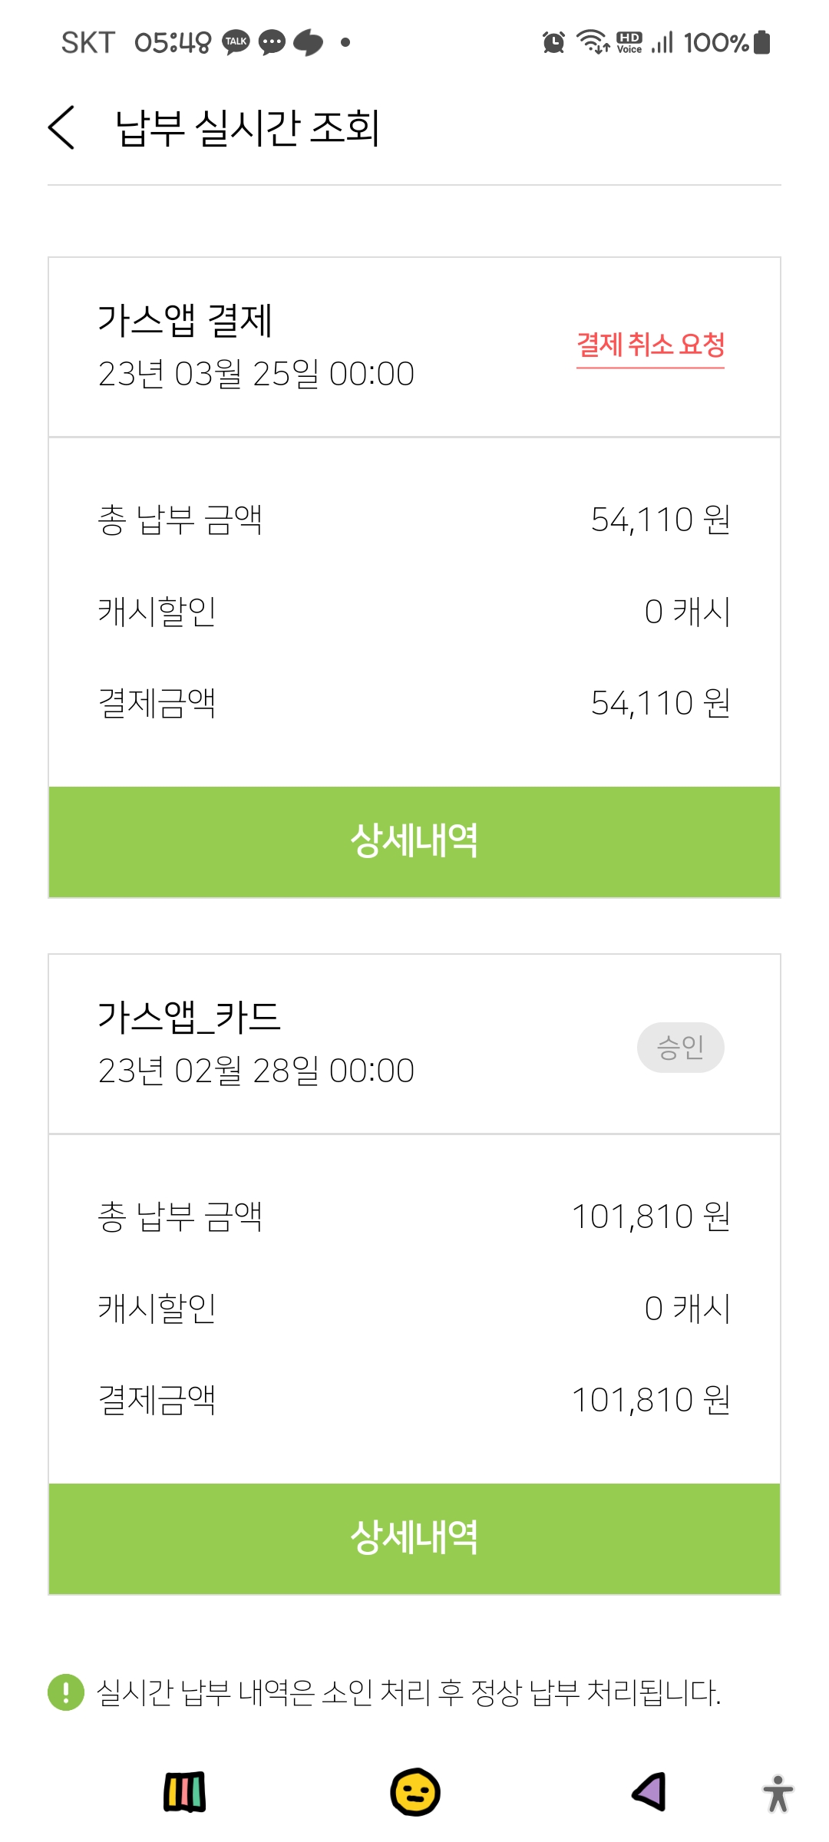This screenshot has height=1842, width=829.
Task: Tap the HD Voice indicator
Action: point(629,42)
